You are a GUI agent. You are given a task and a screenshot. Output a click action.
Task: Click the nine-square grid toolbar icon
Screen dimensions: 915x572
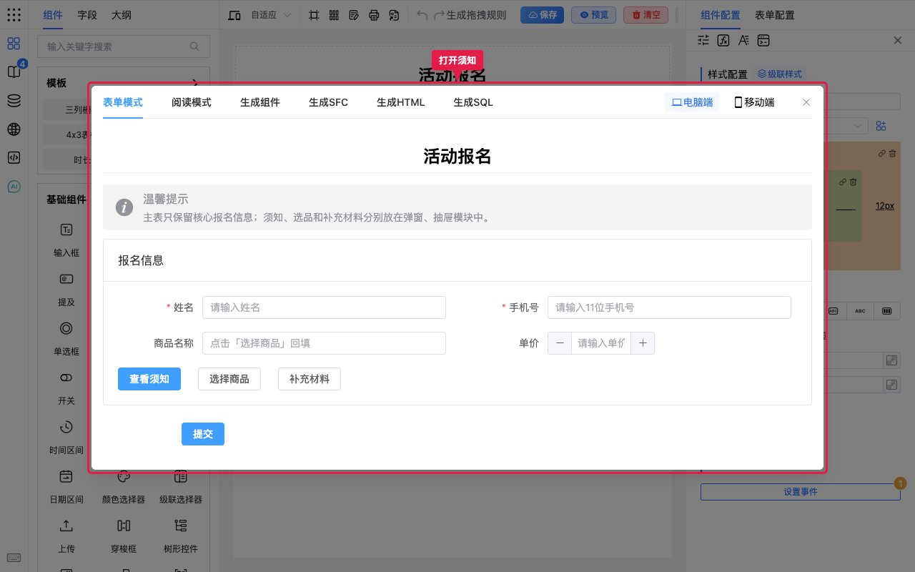[x=334, y=15]
